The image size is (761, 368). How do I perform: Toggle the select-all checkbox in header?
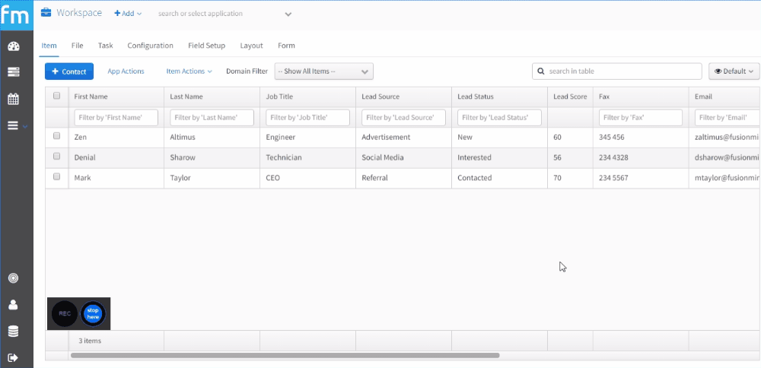(x=57, y=96)
